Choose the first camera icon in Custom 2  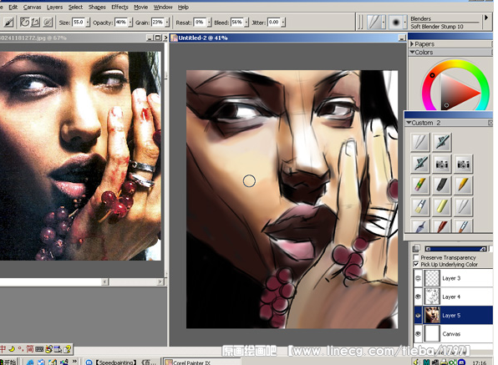tap(441, 164)
